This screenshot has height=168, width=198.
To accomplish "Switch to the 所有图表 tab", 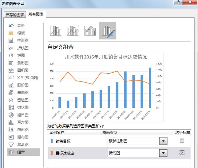I will pyautogui.click(x=36, y=14).
